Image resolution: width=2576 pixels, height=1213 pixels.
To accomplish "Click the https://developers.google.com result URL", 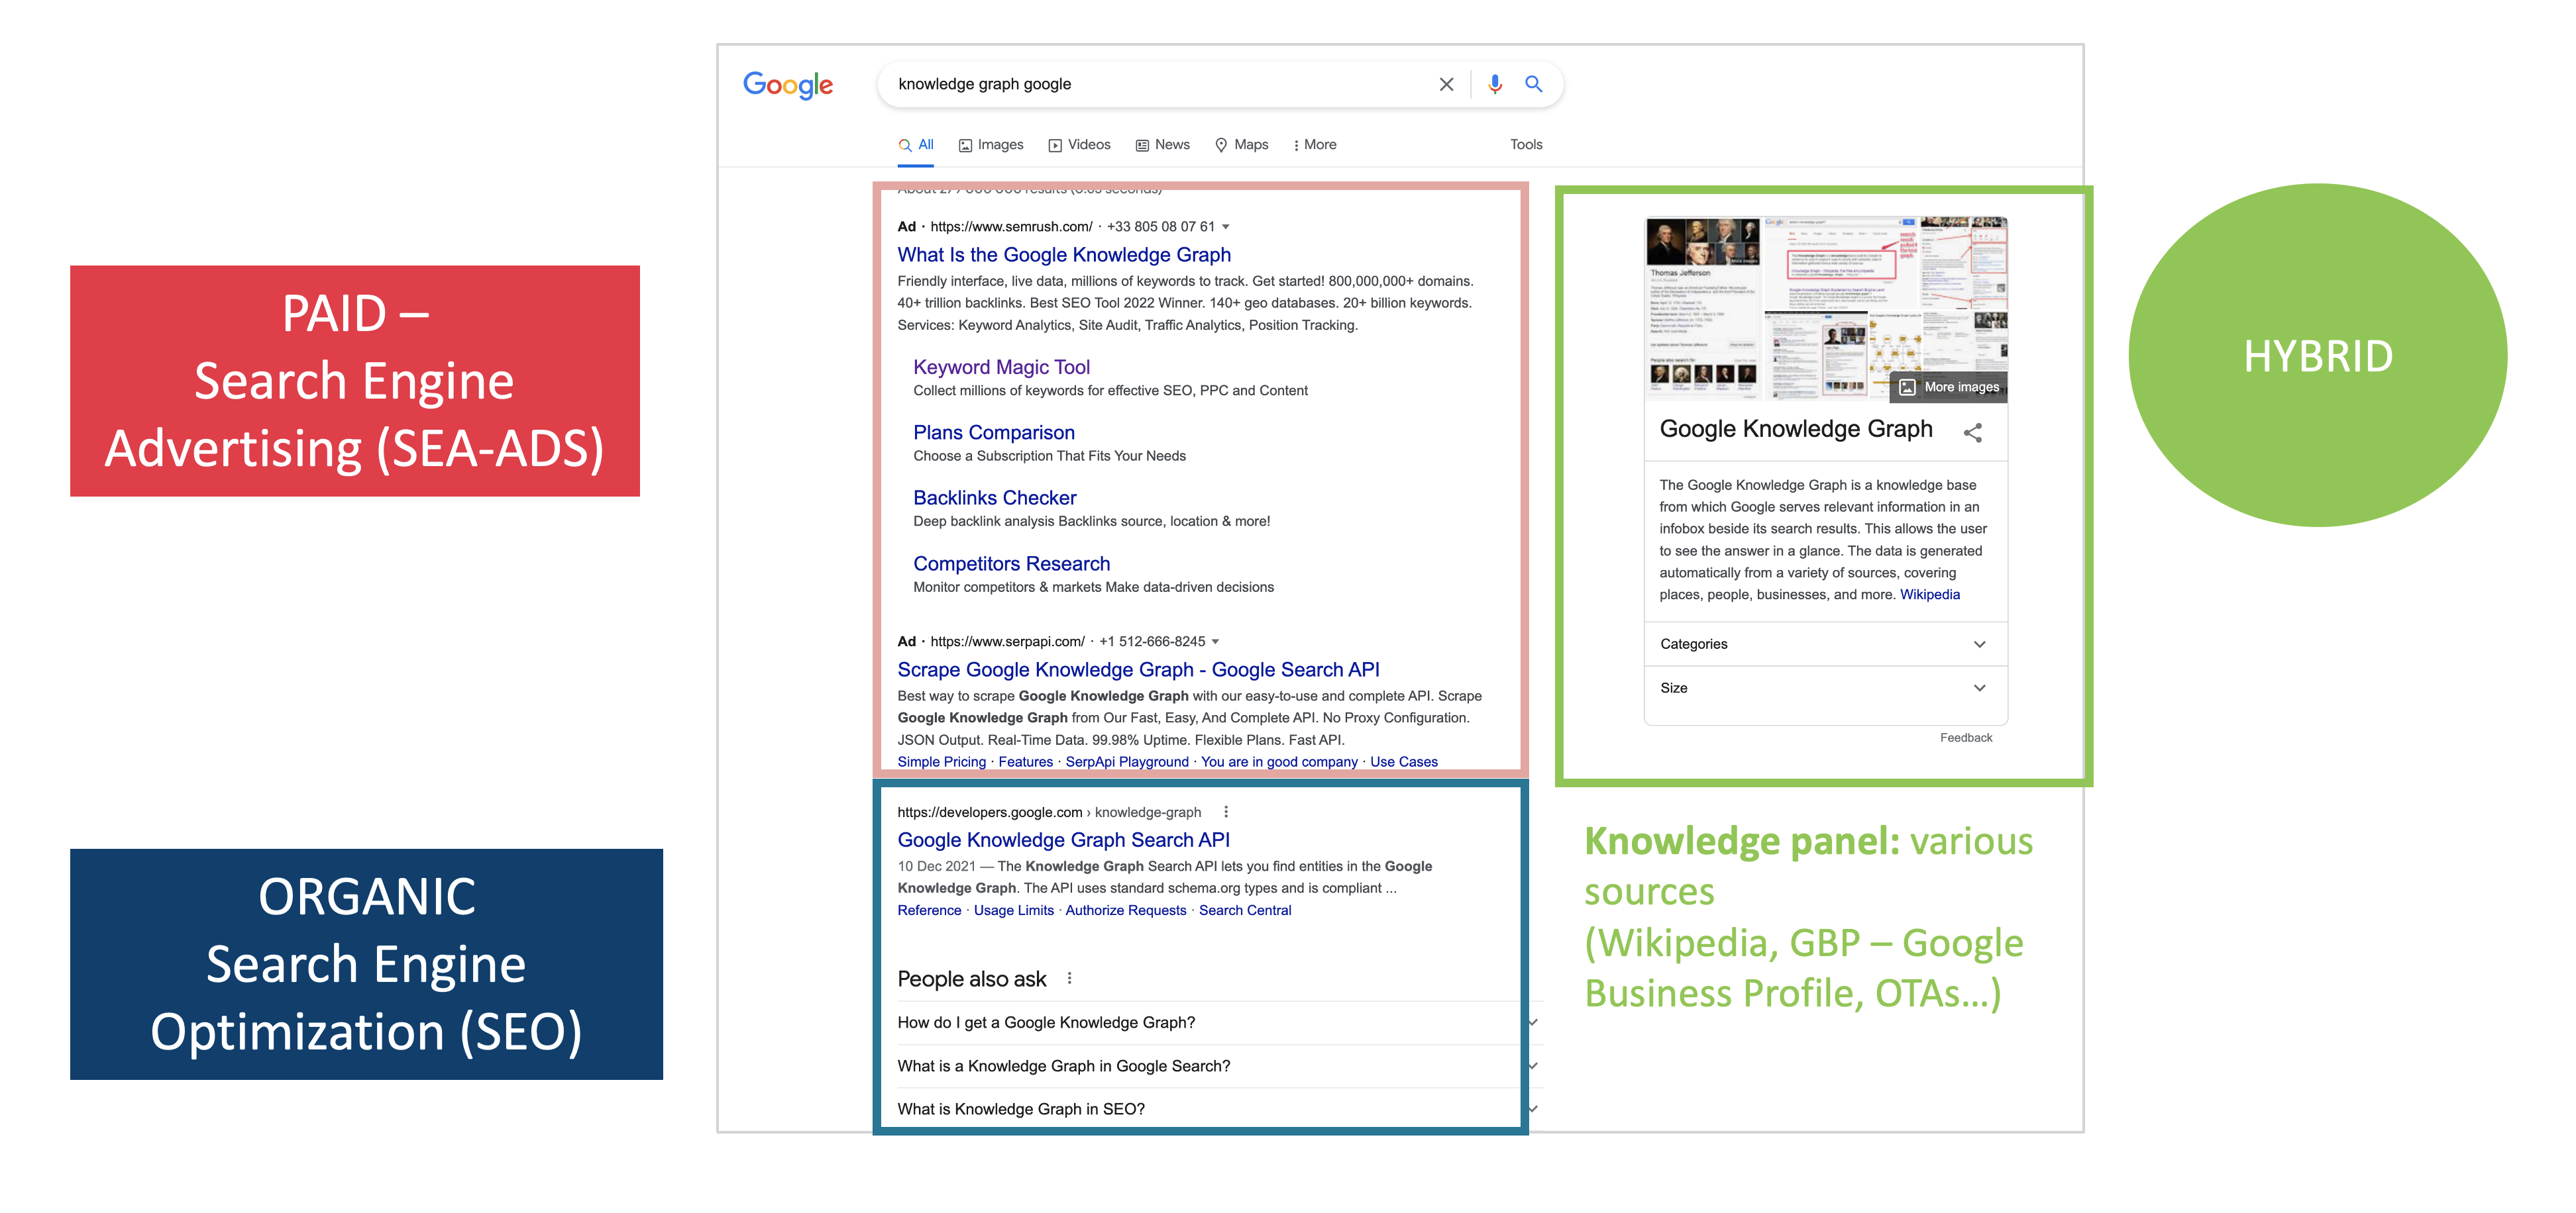I will [990, 812].
